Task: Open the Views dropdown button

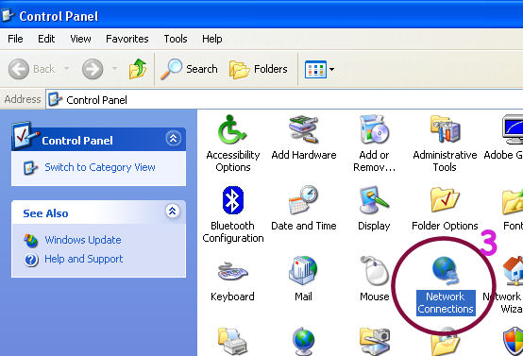Action: pos(319,69)
